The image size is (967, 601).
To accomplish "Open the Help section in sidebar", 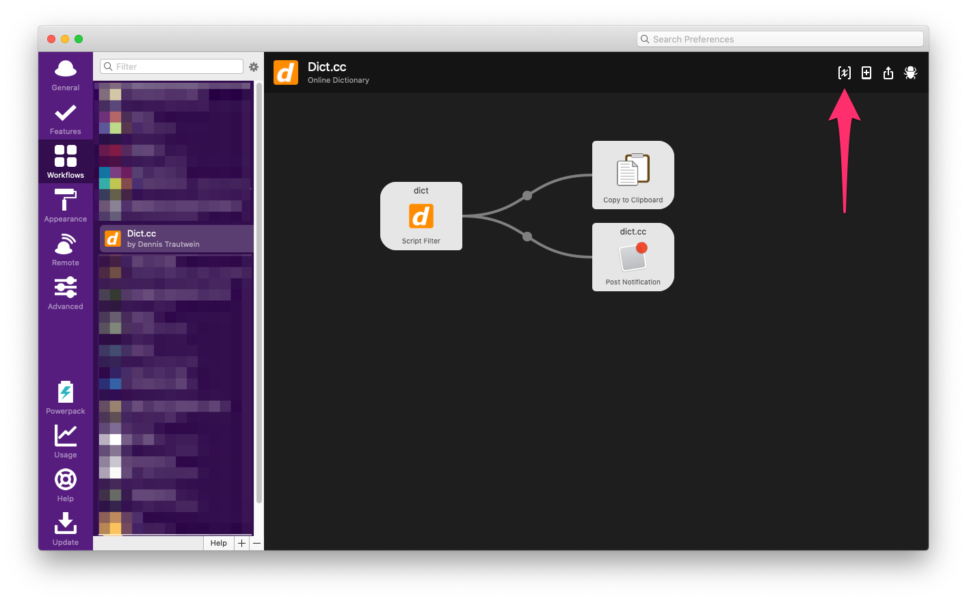I will 66,485.
